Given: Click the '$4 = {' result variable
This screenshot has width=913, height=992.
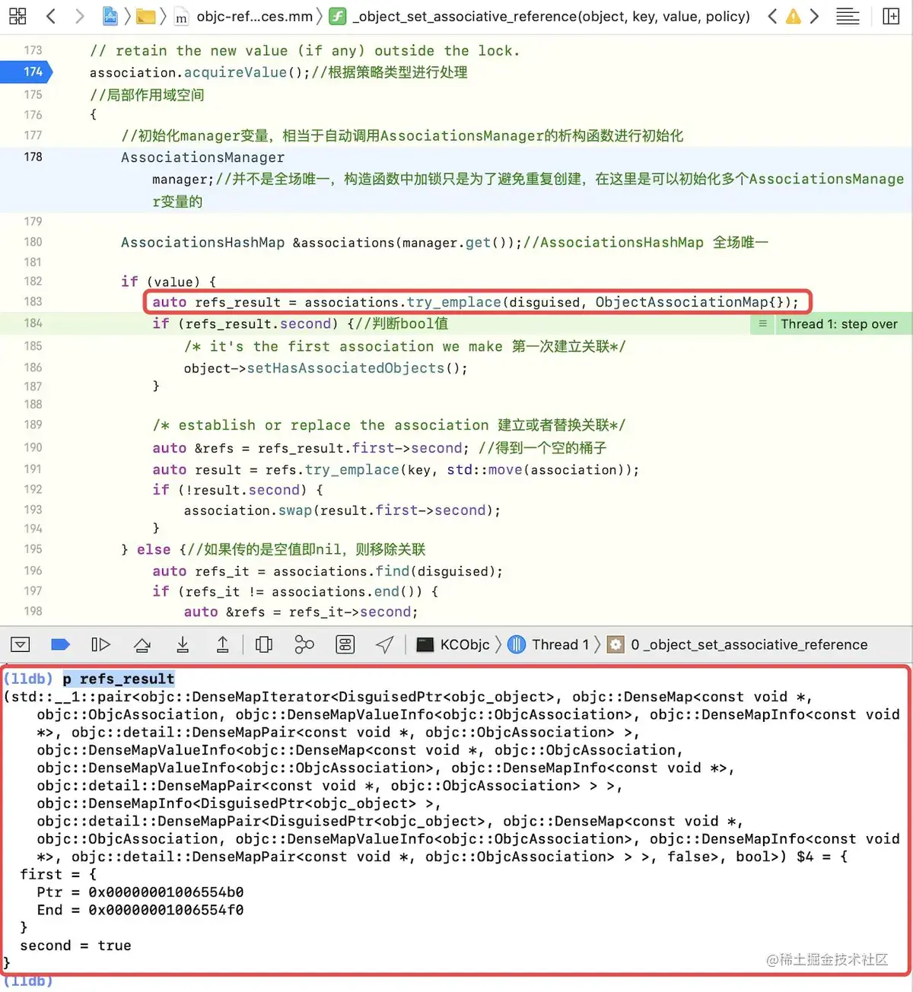Looking at the screenshot, I should (822, 857).
